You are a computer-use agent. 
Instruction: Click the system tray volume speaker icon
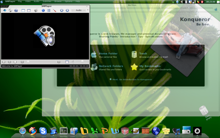[182, 2]
